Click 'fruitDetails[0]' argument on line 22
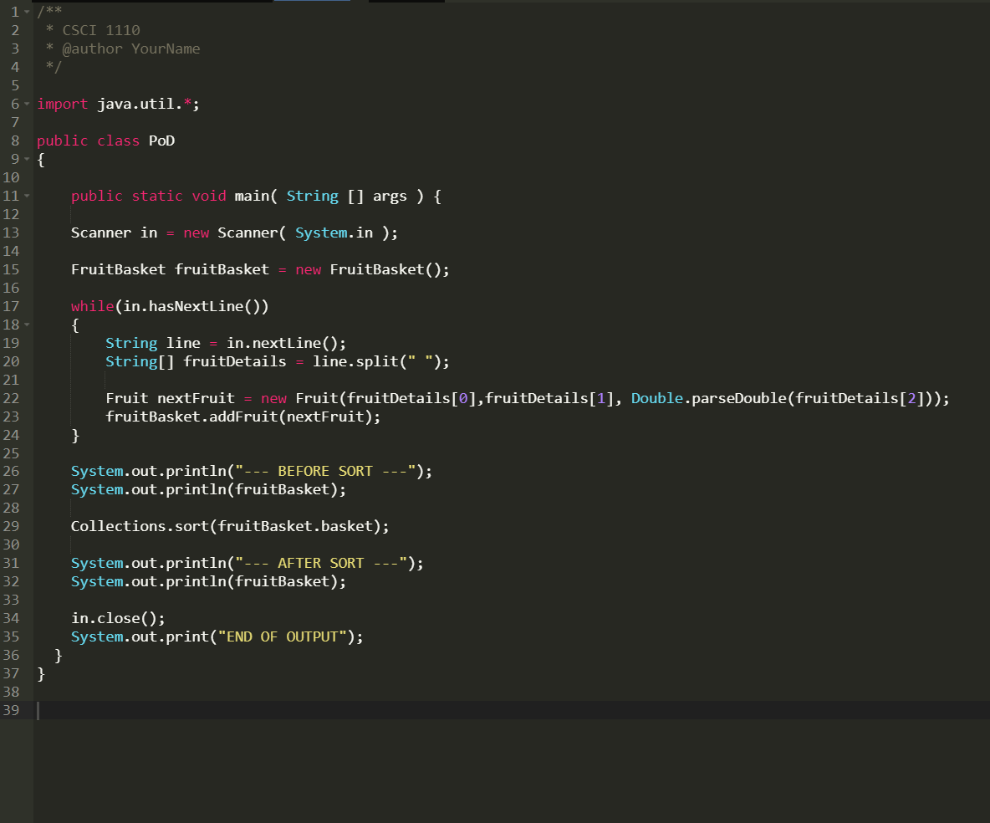 (411, 398)
